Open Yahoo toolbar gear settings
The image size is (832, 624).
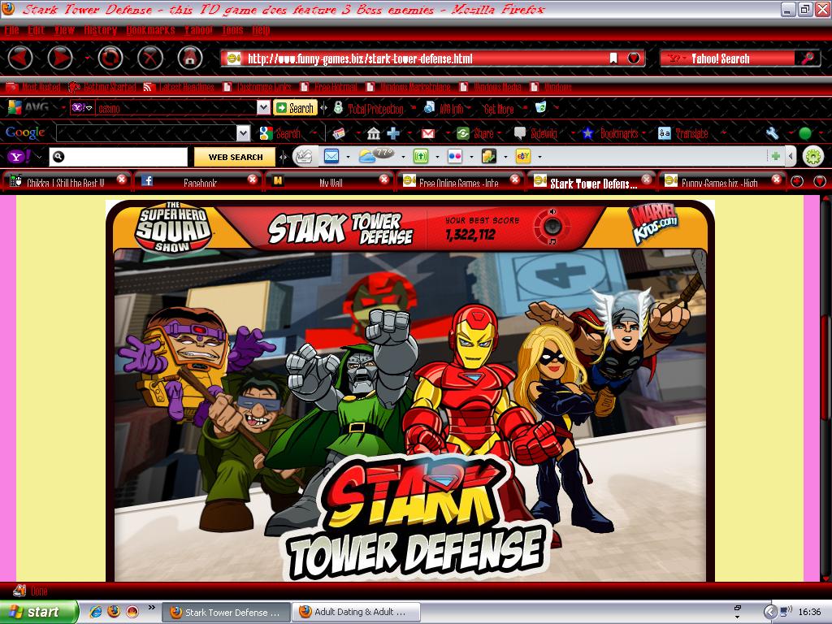pyautogui.click(x=812, y=157)
